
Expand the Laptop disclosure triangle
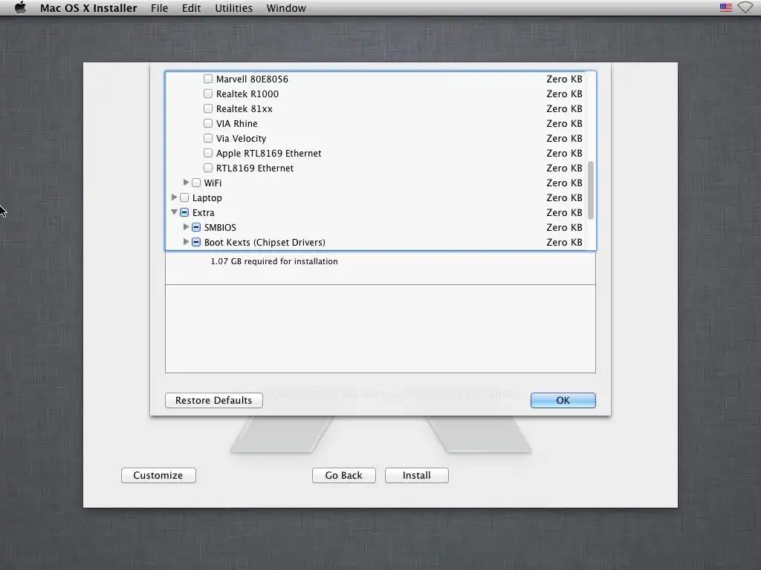click(174, 197)
